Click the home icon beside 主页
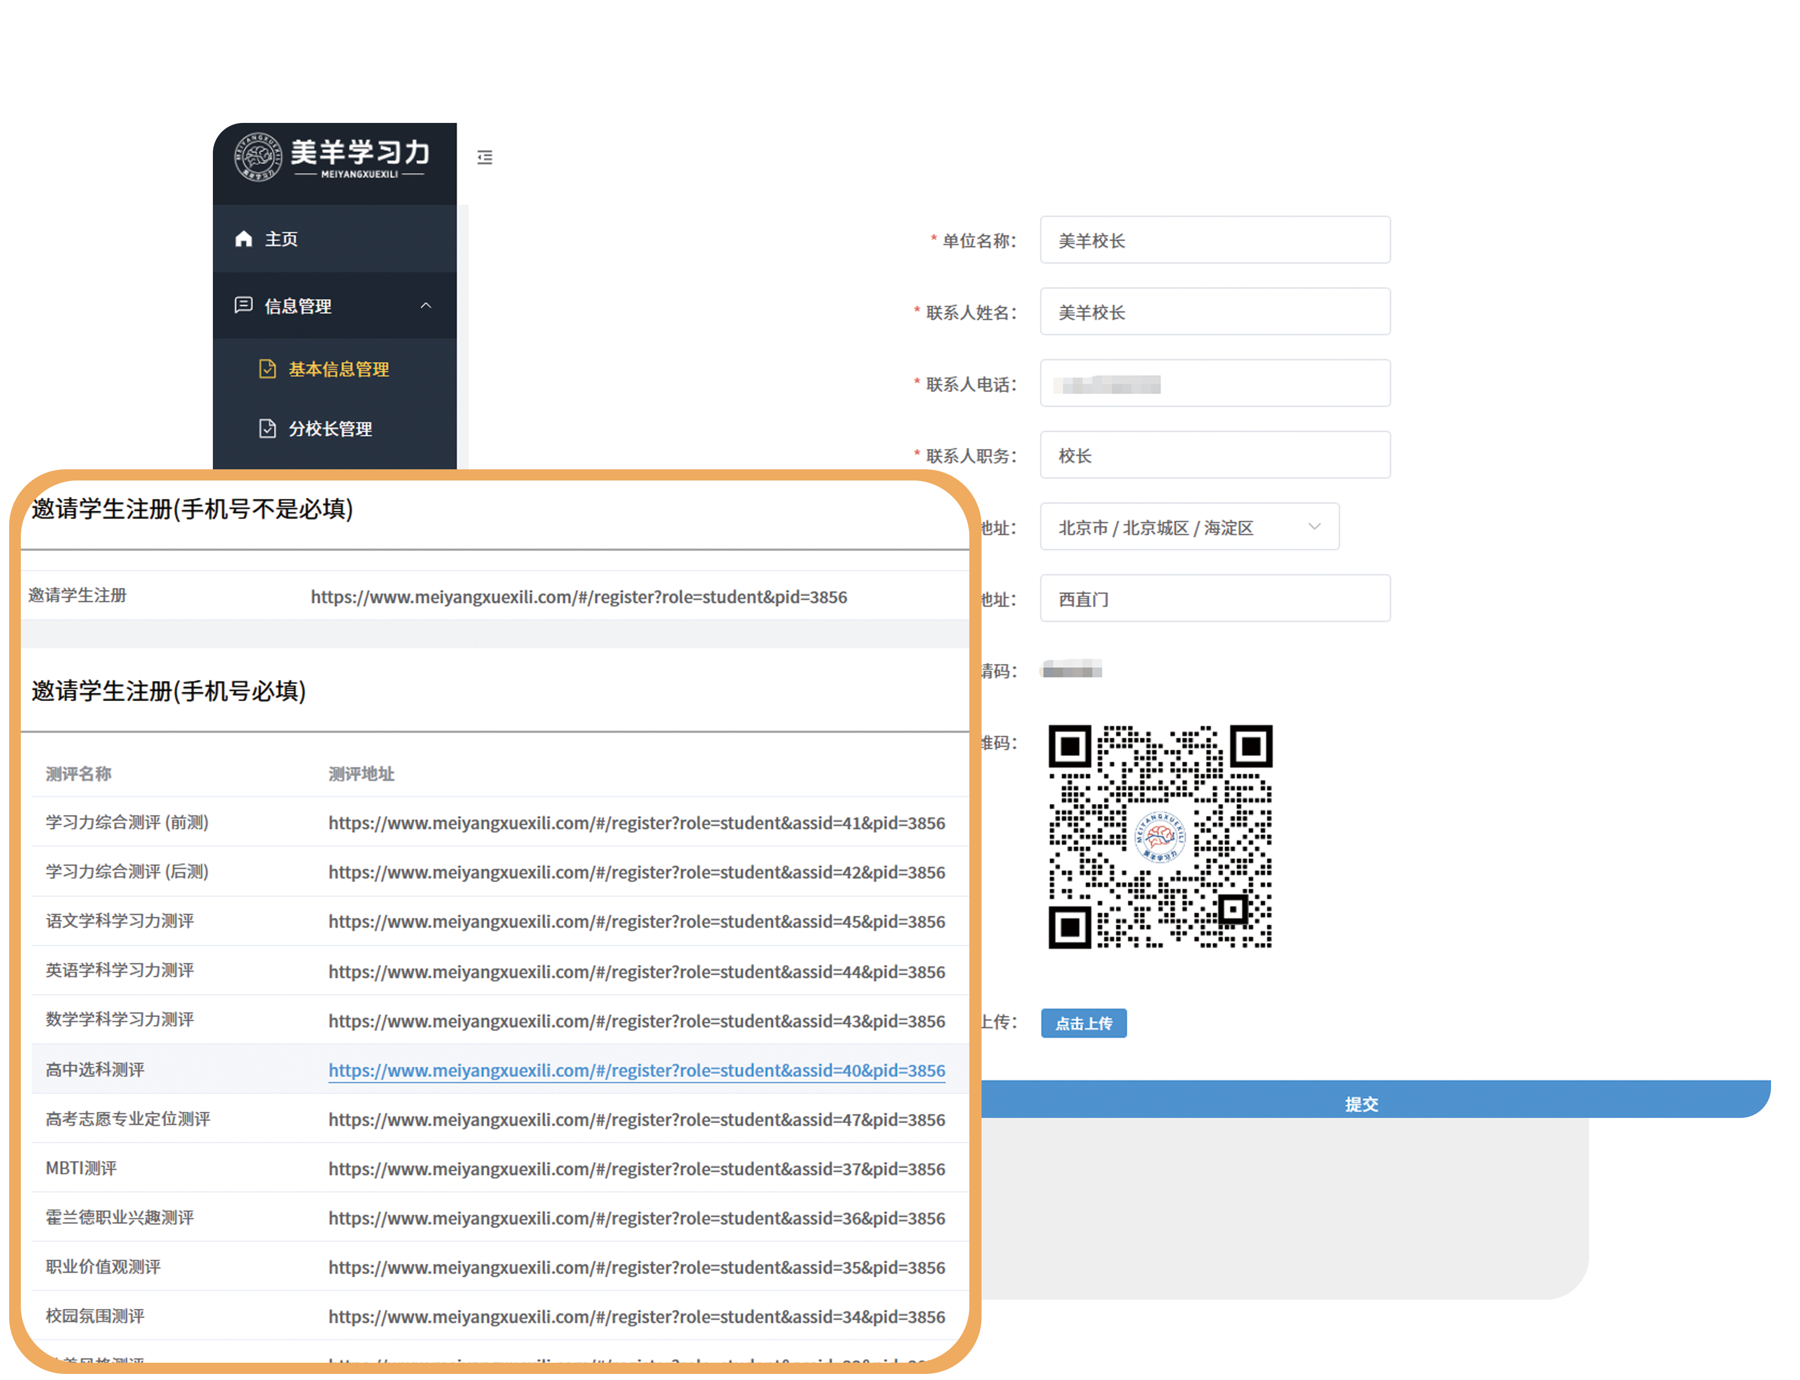 tap(243, 239)
